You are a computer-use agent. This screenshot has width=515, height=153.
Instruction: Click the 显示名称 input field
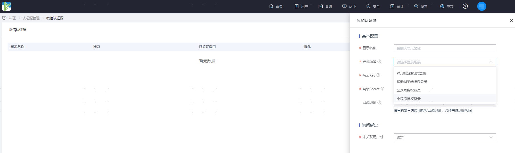[x=445, y=48]
